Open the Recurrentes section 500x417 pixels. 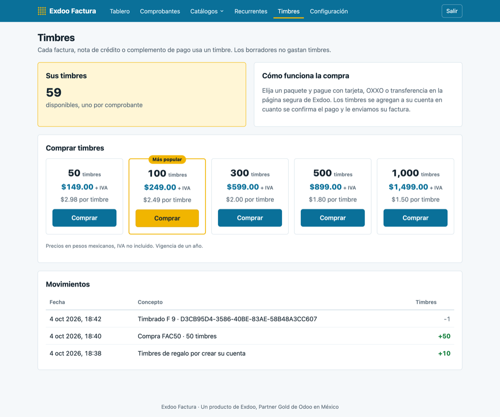(251, 11)
